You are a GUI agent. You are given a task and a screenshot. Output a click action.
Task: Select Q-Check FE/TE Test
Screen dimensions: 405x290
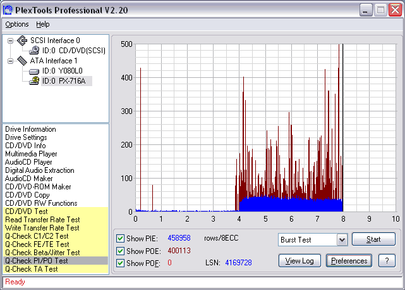pos(56,244)
